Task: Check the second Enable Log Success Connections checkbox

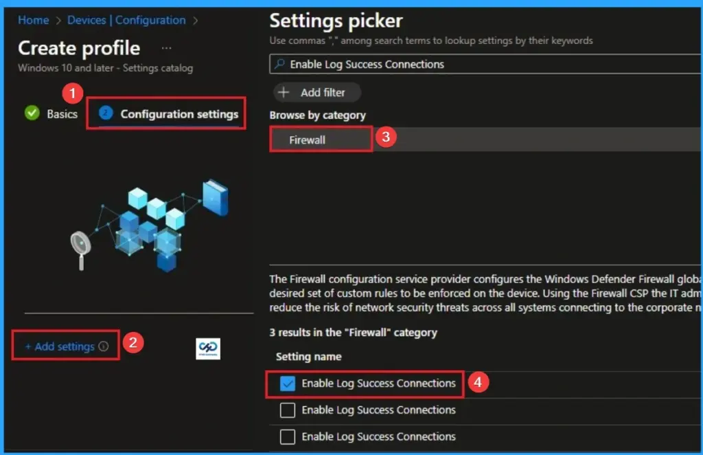Action: pyautogui.click(x=286, y=410)
